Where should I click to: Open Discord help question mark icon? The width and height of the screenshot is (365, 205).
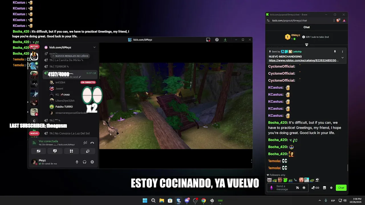[217, 40]
